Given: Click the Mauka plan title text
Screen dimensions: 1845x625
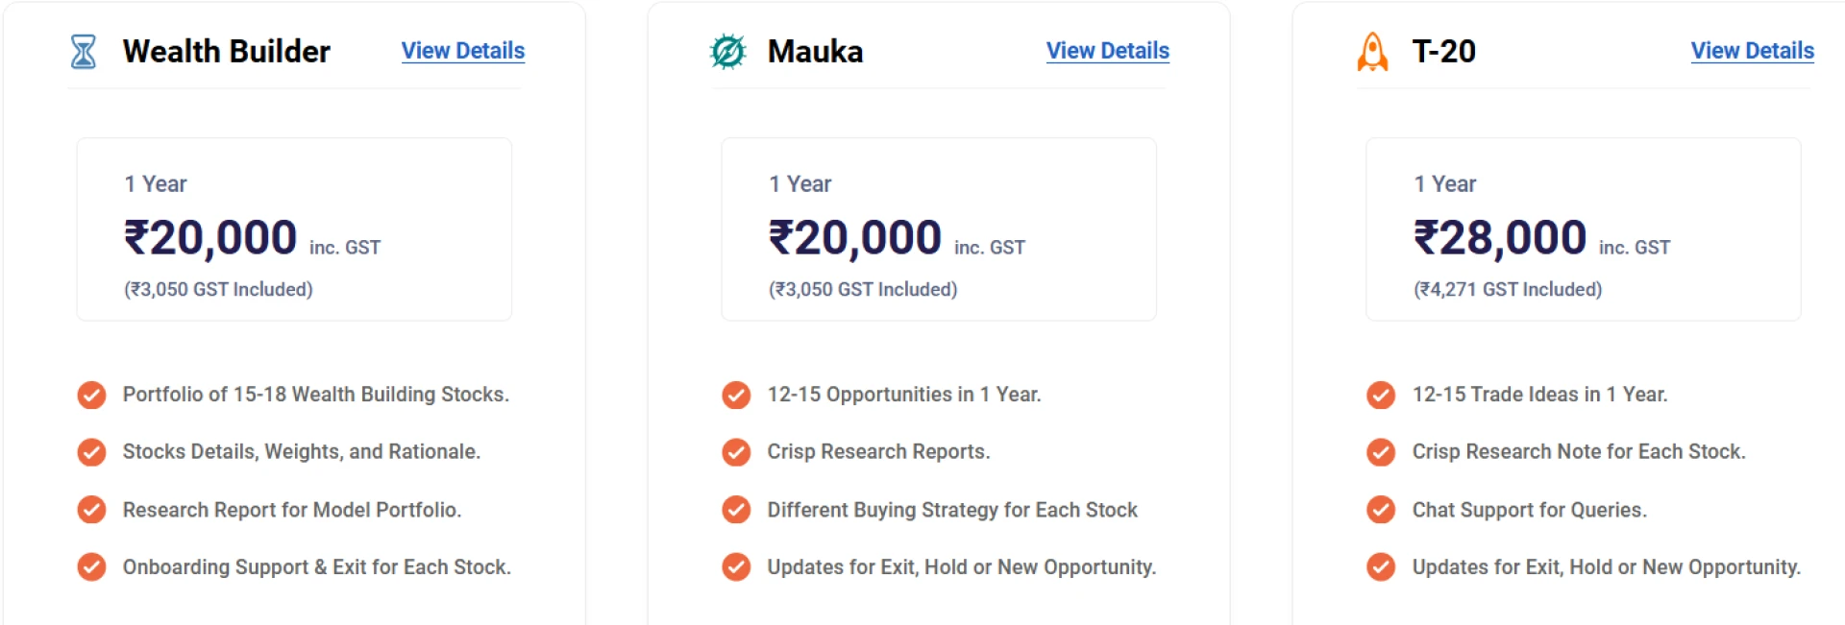Looking at the screenshot, I should point(815,52).
